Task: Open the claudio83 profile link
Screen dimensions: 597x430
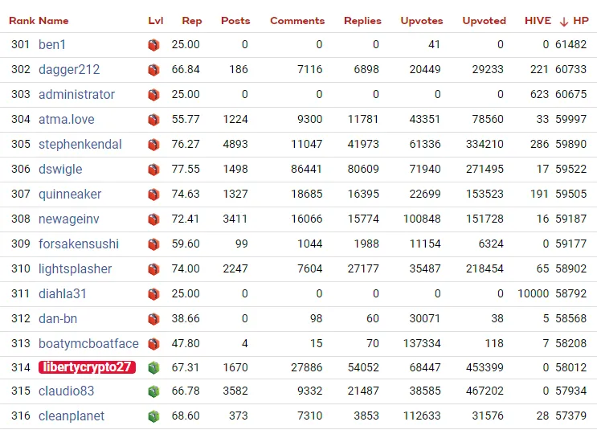Action: coord(66,391)
